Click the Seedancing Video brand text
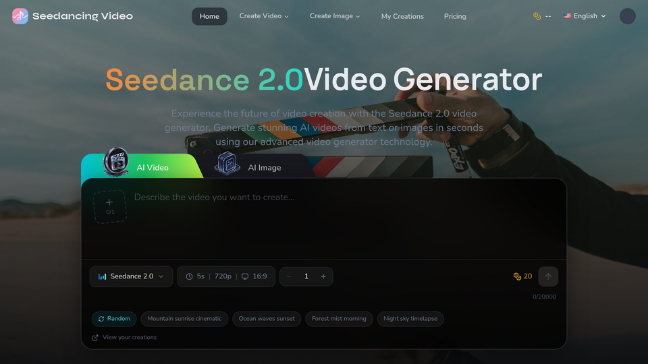Viewport: 648px width, 364px height. (x=82, y=16)
